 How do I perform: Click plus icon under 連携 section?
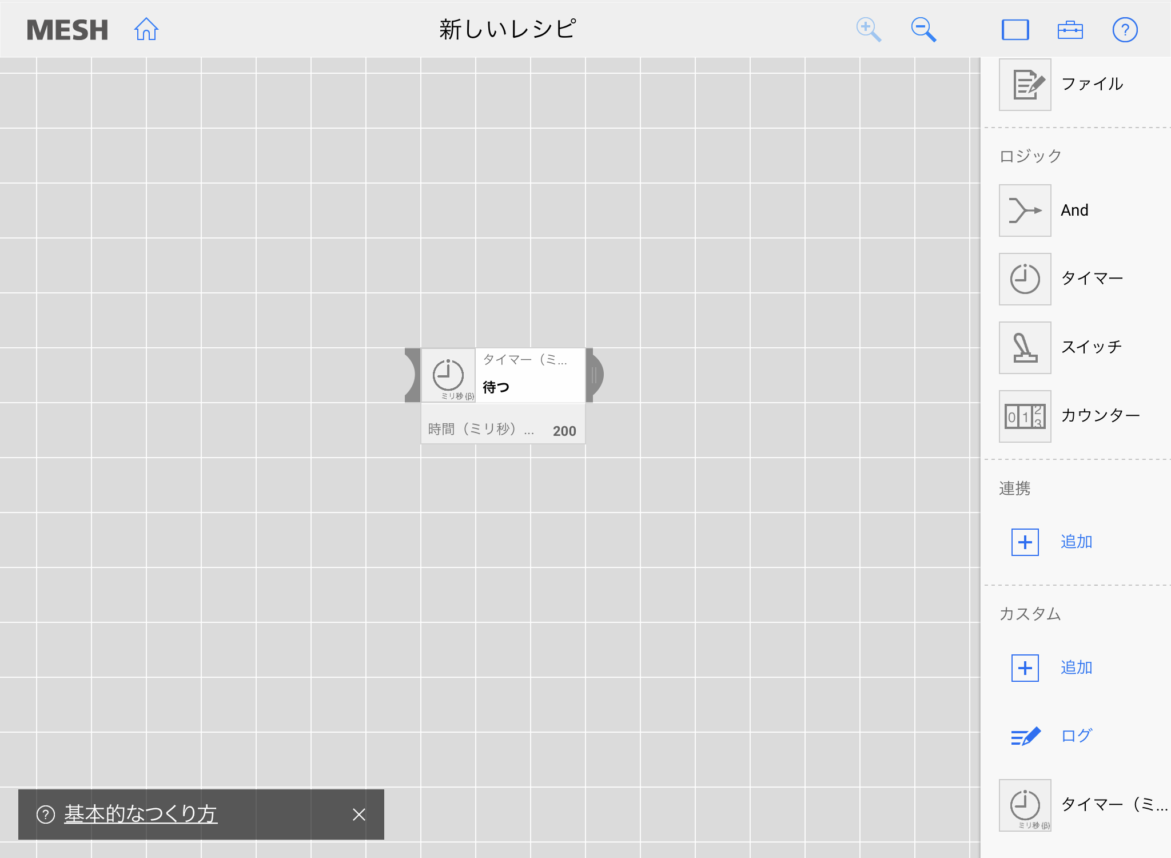[x=1025, y=542]
